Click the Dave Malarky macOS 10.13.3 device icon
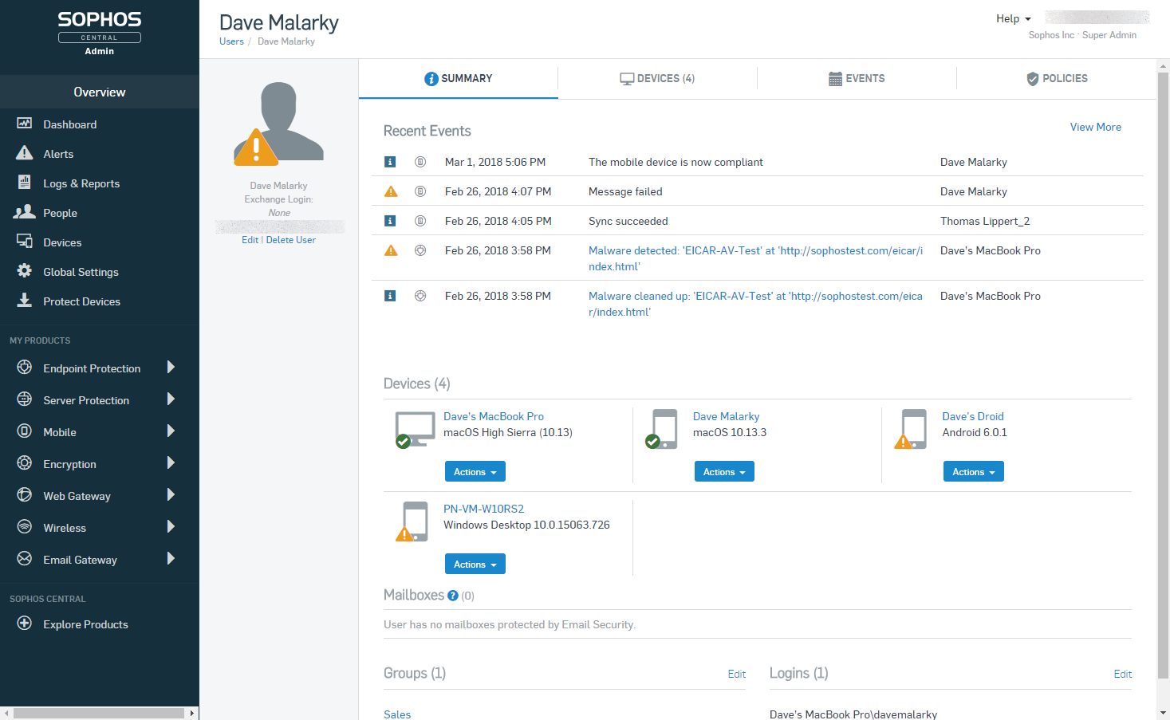The width and height of the screenshot is (1170, 720). point(664,430)
